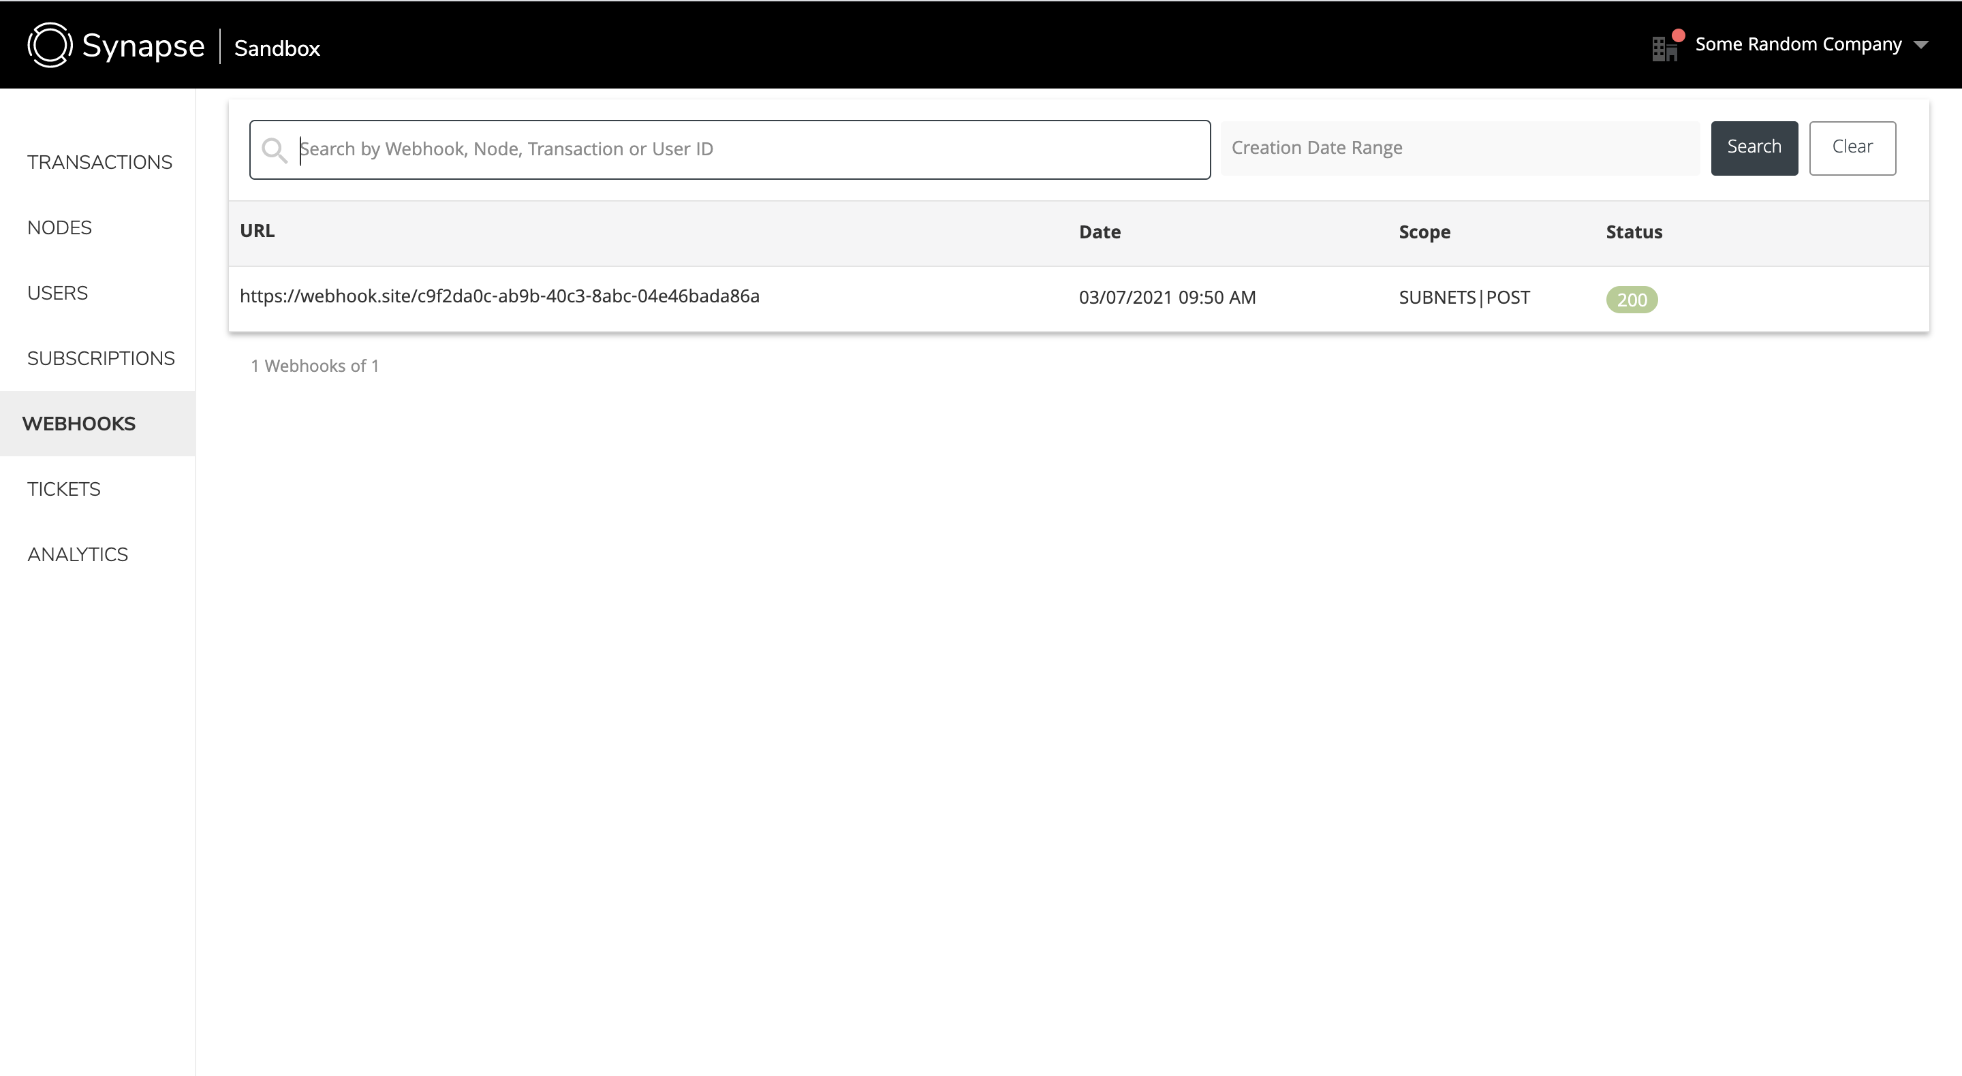Click the Synapse logo icon
Image resolution: width=1962 pixels, height=1076 pixels.
tap(50, 45)
